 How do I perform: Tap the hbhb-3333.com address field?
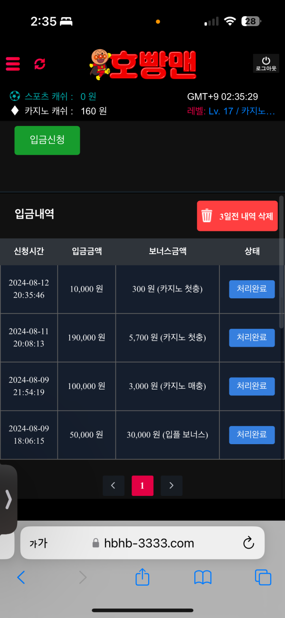coord(142,543)
